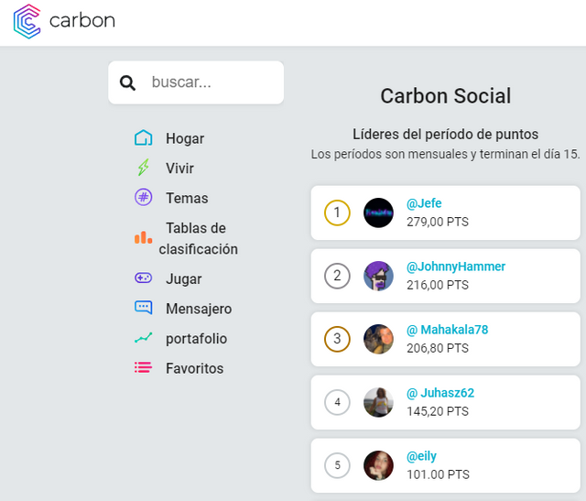
Task: Click the green lightning bolt Vivir icon
Action: pos(143,168)
